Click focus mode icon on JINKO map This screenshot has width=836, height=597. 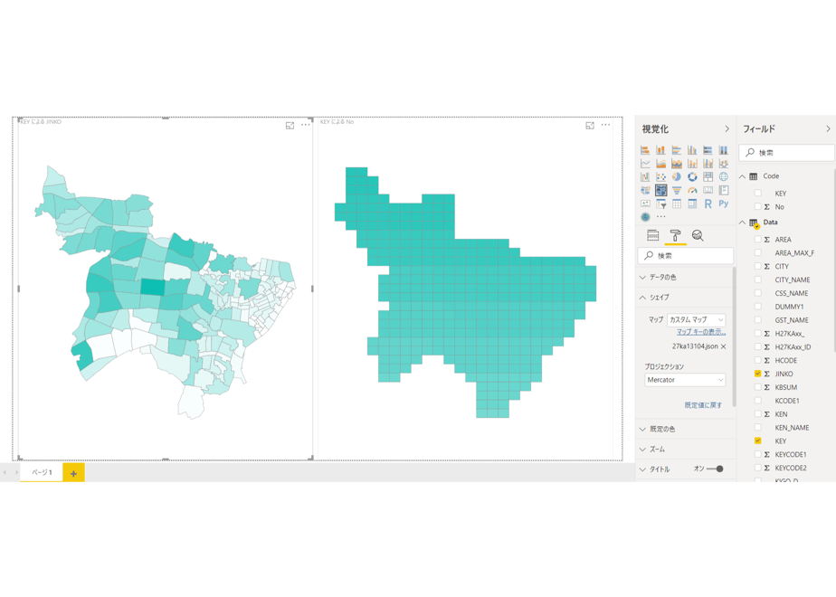[290, 125]
